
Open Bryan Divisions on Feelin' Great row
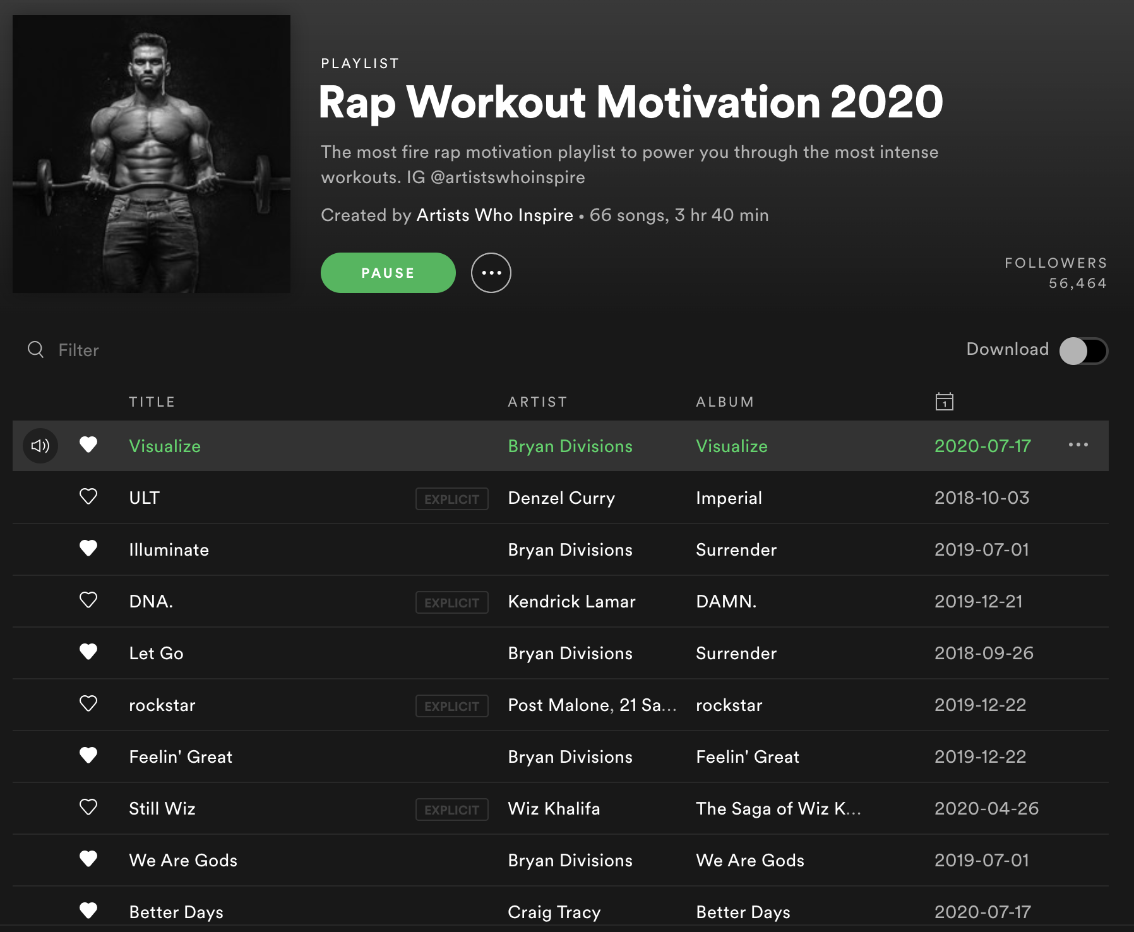[570, 757]
